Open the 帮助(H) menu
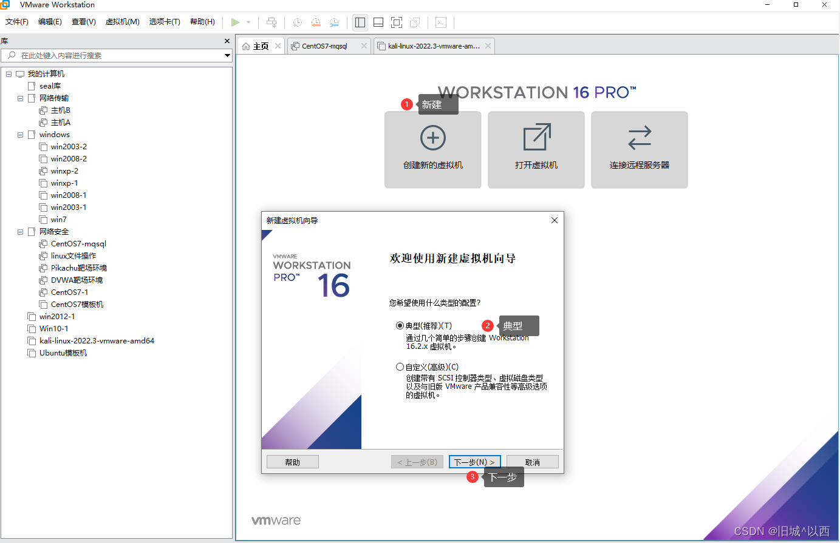Viewport: 840px width, 543px height. (202, 22)
